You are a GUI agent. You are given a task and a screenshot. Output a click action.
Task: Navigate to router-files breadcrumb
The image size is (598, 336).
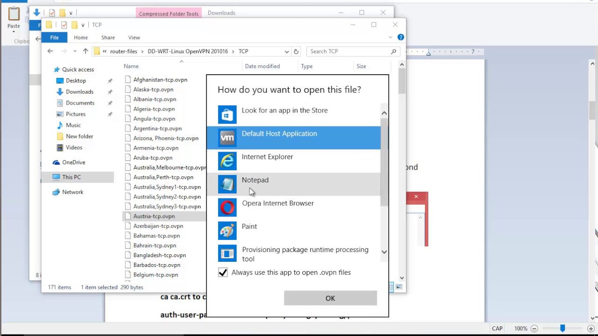click(123, 51)
